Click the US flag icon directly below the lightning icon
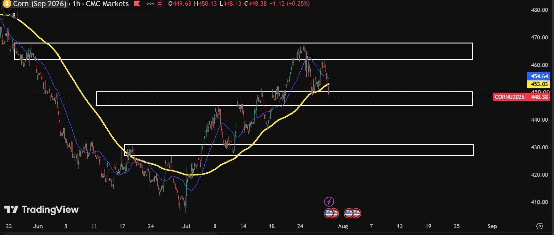Image resolution: width=554 pixels, height=235 pixels. click(329, 213)
